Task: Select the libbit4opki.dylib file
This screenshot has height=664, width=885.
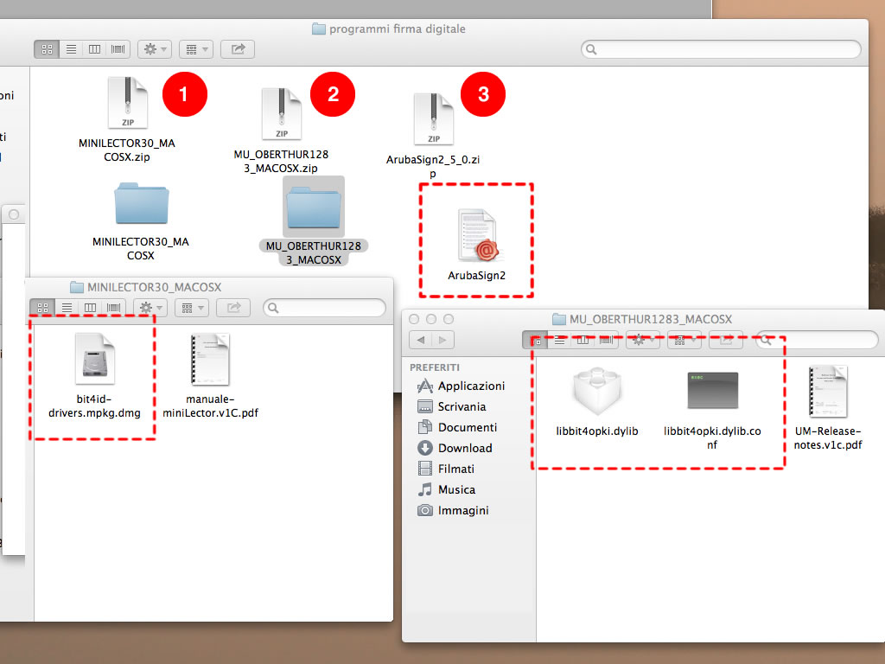Action: [597, 393]
